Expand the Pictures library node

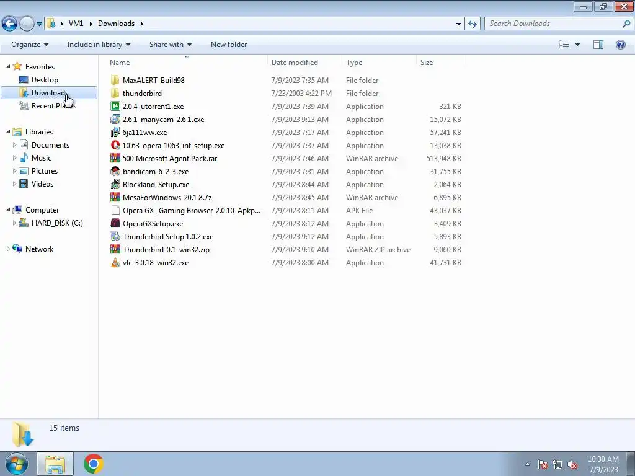(15, 170)
